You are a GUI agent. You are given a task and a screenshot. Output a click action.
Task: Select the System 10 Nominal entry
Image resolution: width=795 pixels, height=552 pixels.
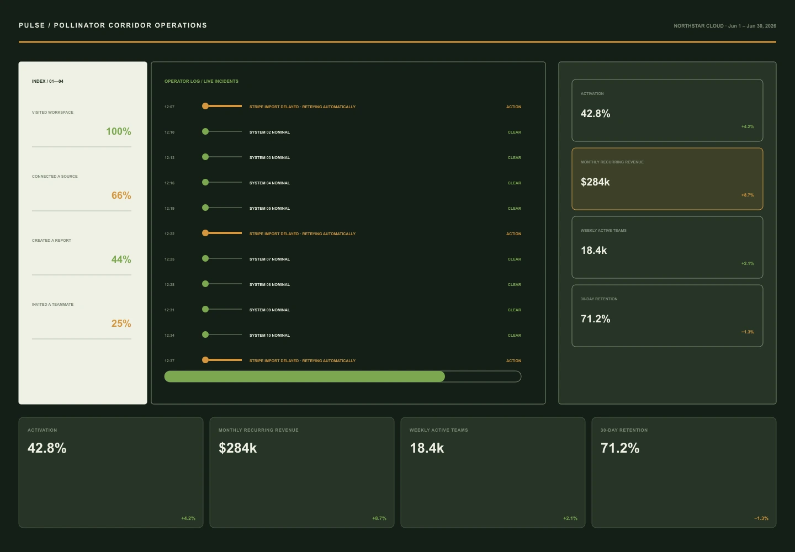pos(269,335)
